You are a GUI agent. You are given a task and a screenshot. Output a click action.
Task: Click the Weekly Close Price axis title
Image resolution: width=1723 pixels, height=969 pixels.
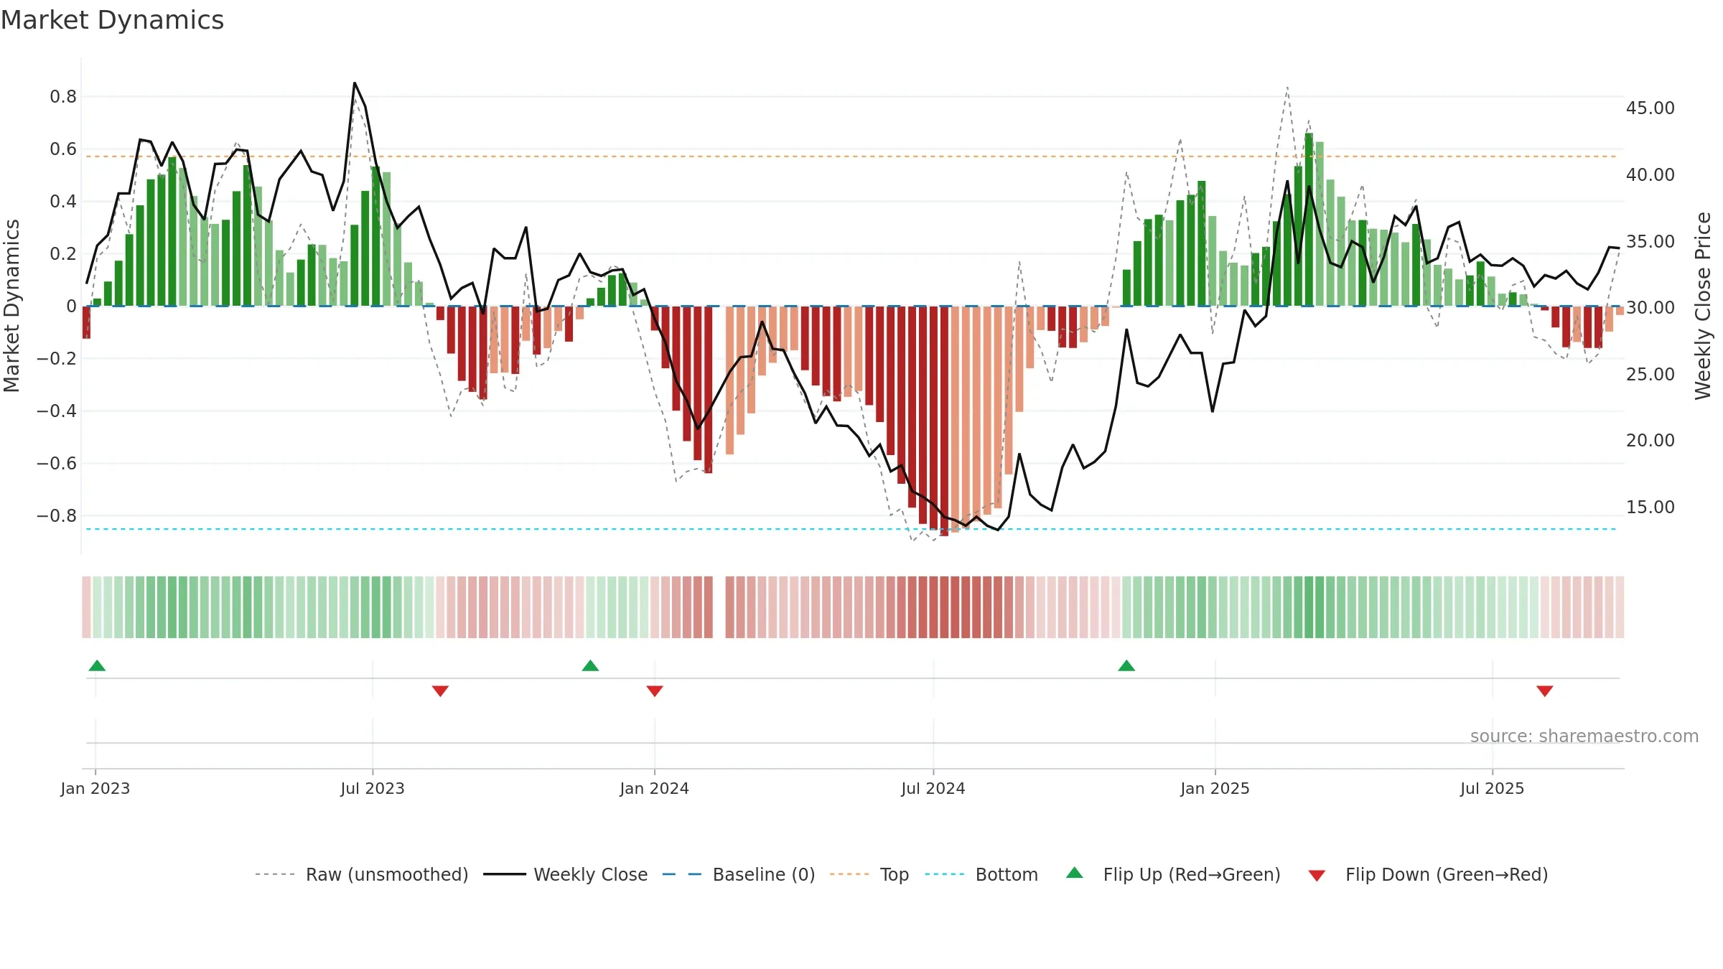(1703, 306)
